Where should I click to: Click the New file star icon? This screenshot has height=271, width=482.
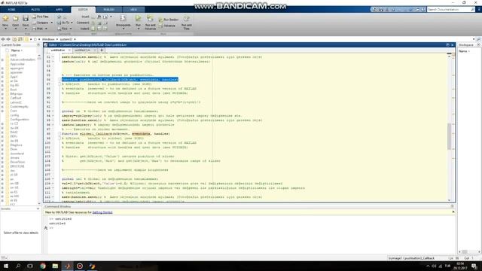[5, 19]
